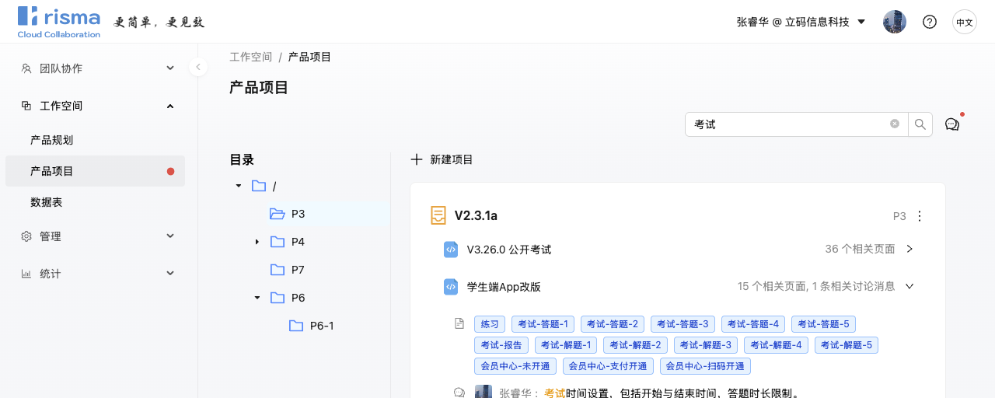
Task: Click the V3.26.0 公开考试 code icon
Action: [451, 250]
